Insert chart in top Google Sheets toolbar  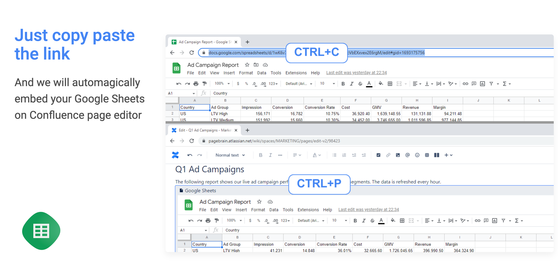[x=482, y=84]
